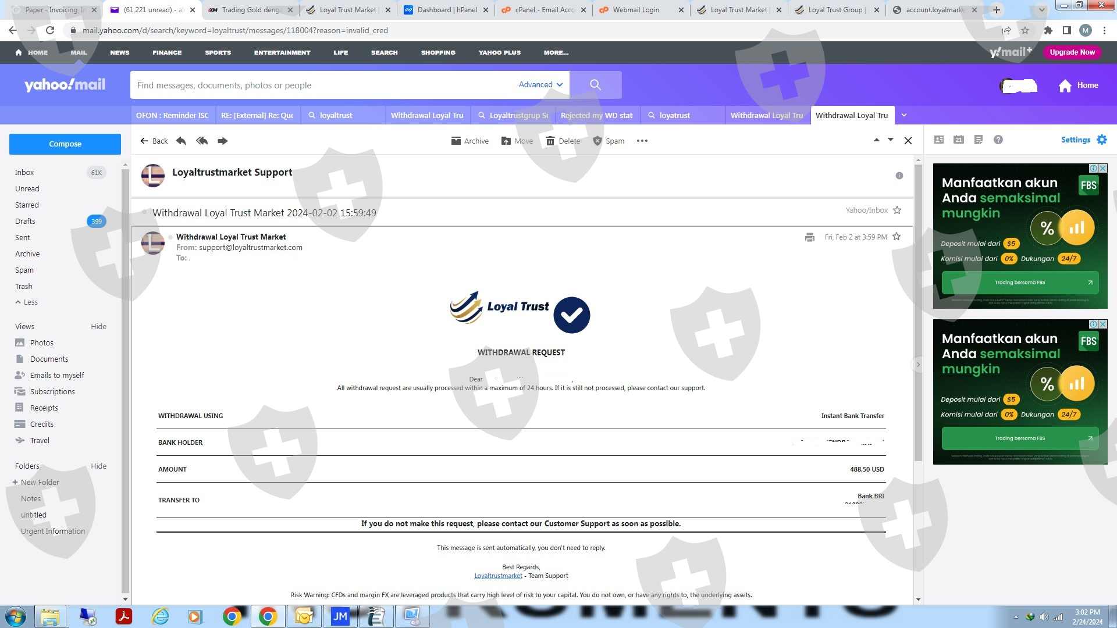The width and height of the screenshot is (1117, 628).
Task: Switch to Rejected my WD stat tab
Action: (596, 115)
